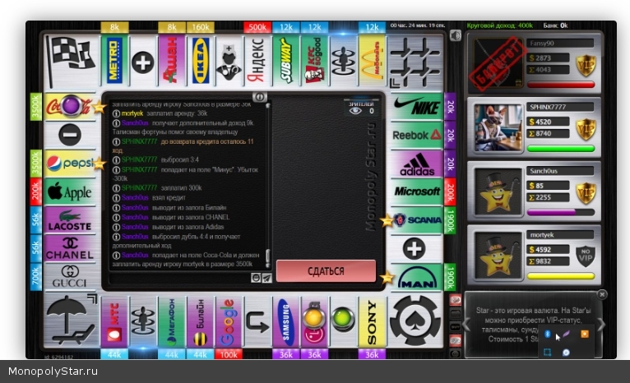
Task: Click SPHINX7777's green timer bar
Action: (561, 149)
